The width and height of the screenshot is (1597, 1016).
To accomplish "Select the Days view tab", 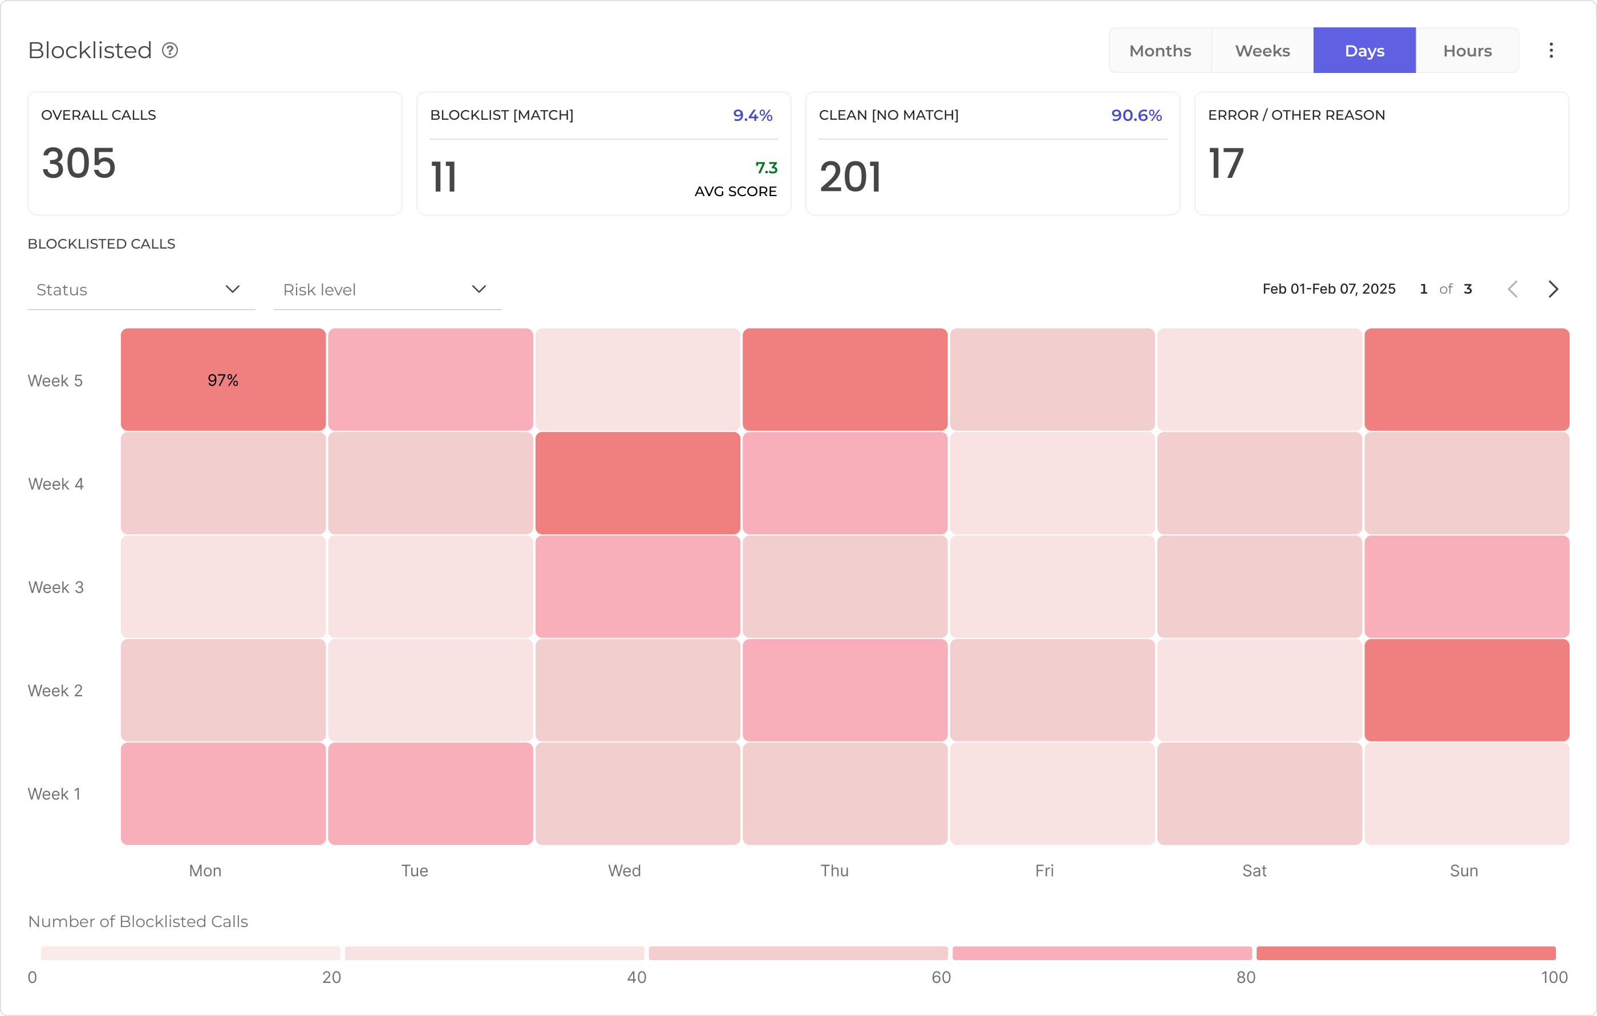I will pos(1364,50).
